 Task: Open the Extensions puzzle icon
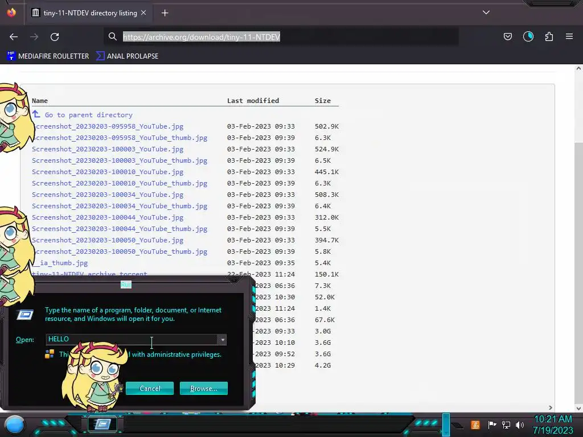point(549,36)
